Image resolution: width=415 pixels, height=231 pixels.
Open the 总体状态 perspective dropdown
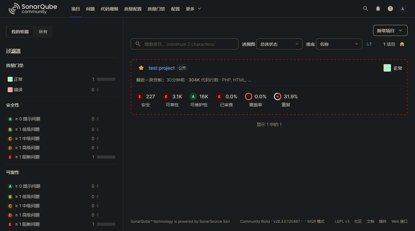click(x=279, y=44)
